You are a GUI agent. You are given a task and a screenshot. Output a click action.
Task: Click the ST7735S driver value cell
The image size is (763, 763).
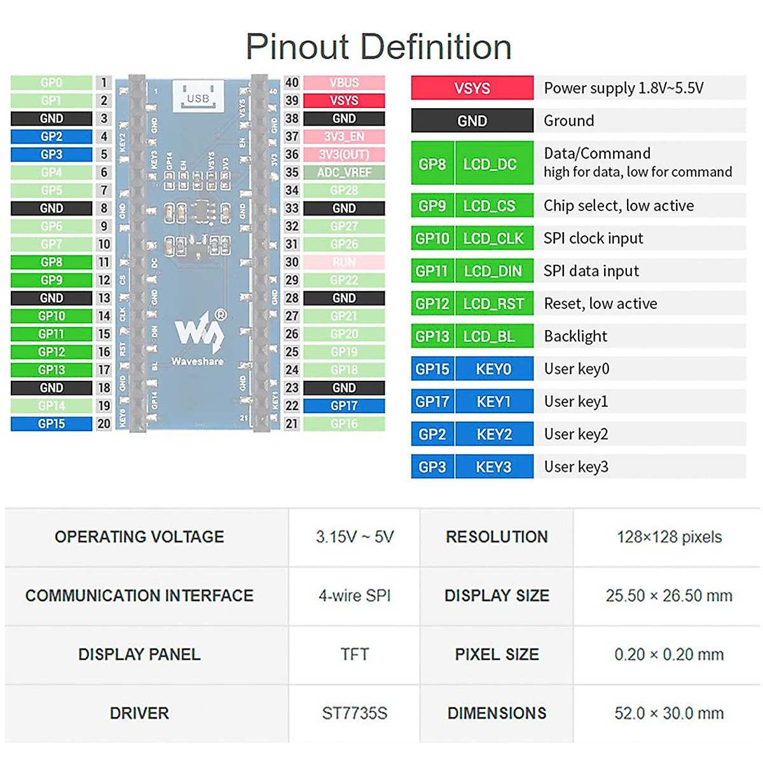[x=354, y=713]
